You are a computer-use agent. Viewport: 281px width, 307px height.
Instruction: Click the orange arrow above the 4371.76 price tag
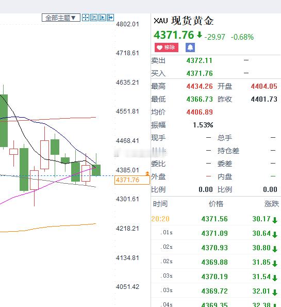(147, 173)
